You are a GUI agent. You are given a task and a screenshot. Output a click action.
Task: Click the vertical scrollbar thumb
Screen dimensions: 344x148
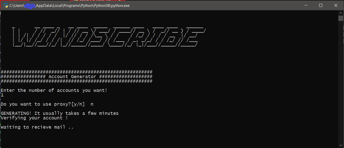[341, 18]
